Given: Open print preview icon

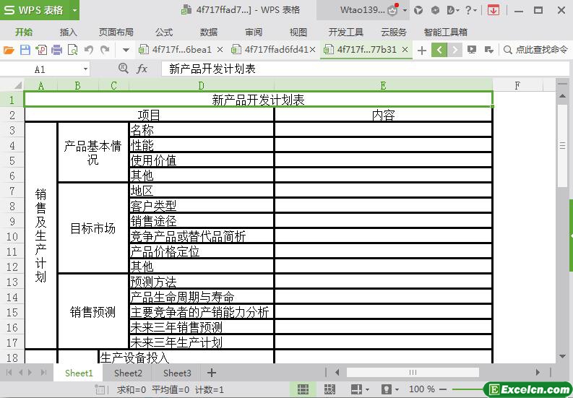Looking at the screenshot, I should tap(73, 50).
